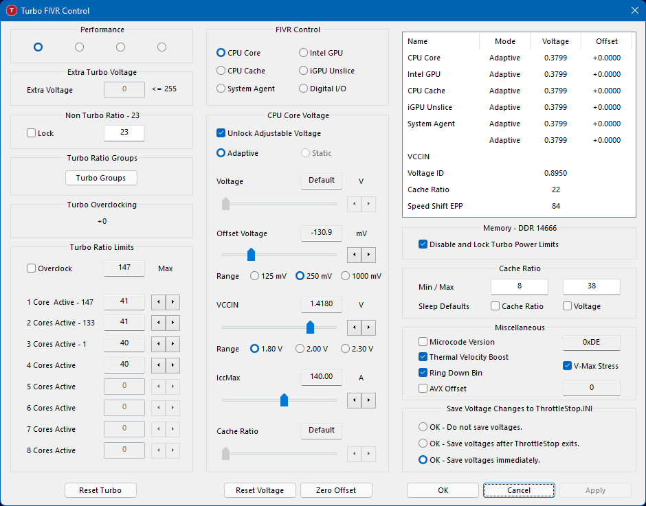The height and width of the screenshot is (506, 646).
Task: Click the Cache Ratio Max input field
Action: coord(591,287)
